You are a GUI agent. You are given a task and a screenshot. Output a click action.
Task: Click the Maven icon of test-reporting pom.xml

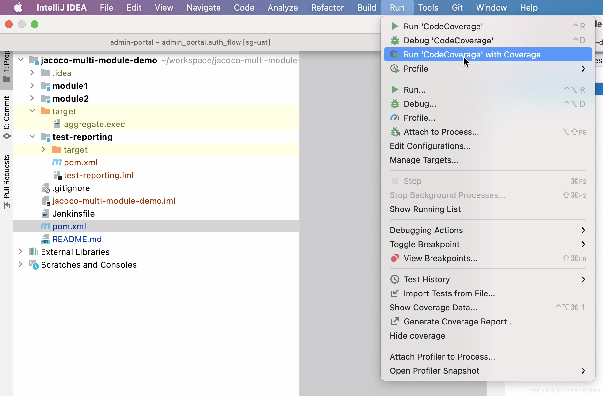click(x=57, y=162)
